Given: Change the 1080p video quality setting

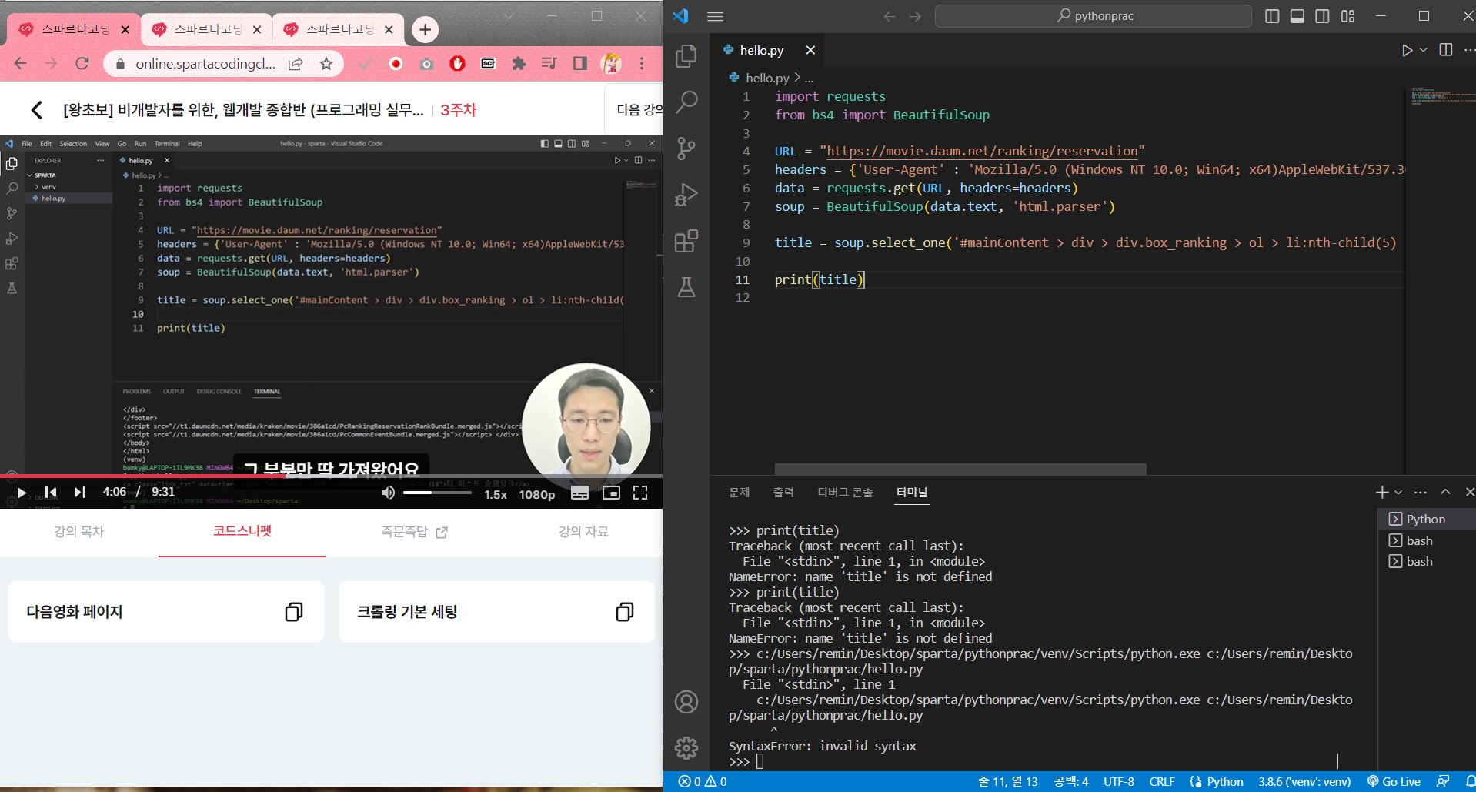Looking at the screenshot, I should (537, 494).
